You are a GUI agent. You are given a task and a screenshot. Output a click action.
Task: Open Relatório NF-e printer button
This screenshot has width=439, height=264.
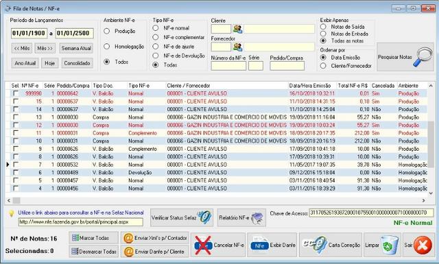(241, 217)
